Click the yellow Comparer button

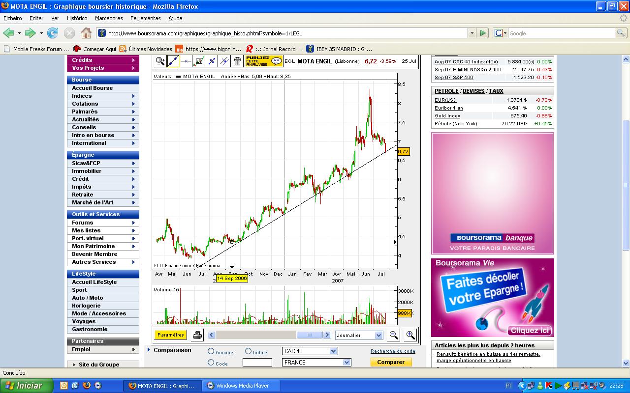coord(391,362)
